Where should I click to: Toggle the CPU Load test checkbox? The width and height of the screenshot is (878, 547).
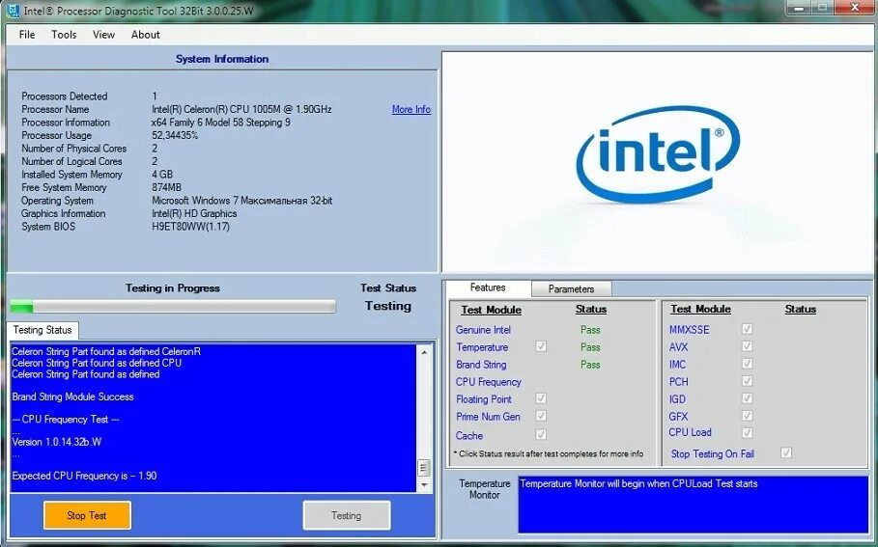747,433
